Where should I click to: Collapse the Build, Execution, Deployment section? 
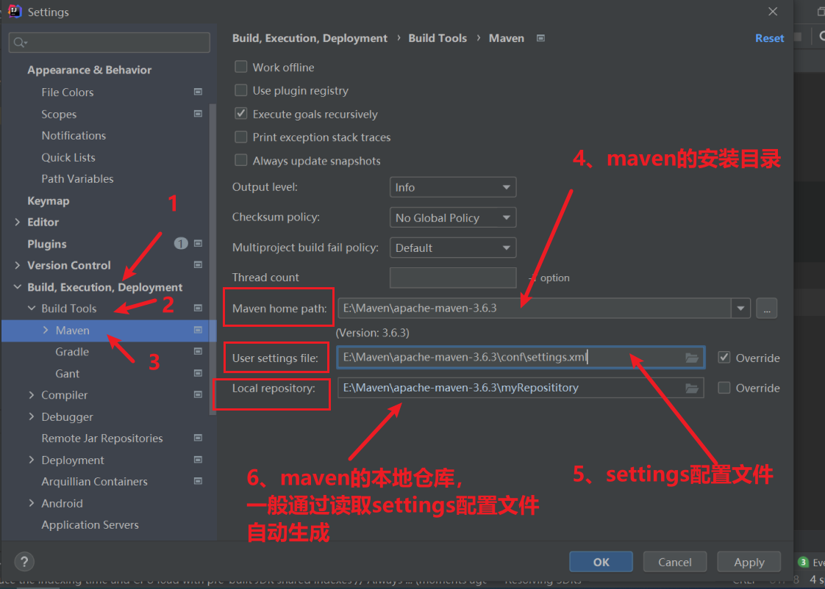tap(18, 286)
